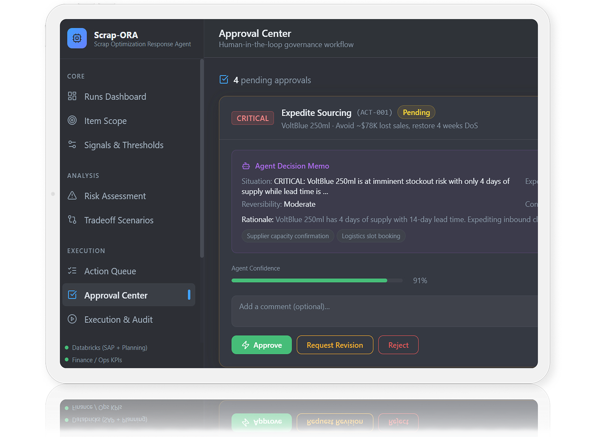Click the Risk Assessment warning triangle icon
This screenshot has height=437, width=599.
click(x=72, y=195)
